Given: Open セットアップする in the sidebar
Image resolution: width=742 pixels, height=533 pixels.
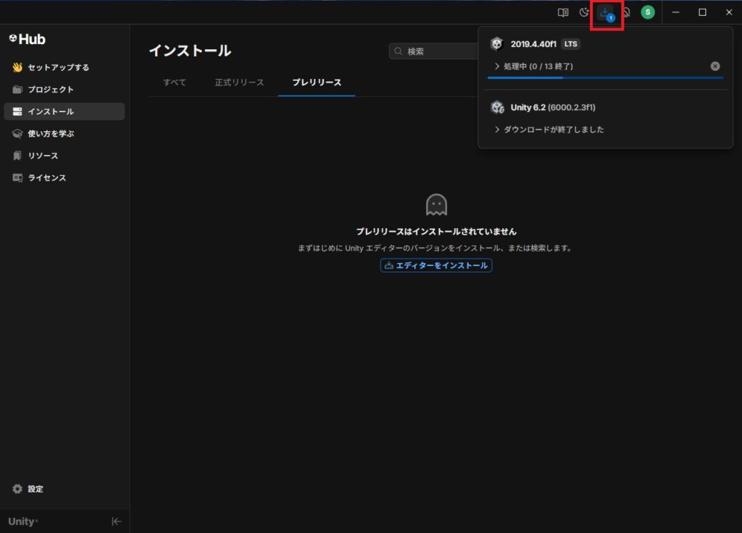Looking at the screenshot, I should tap(64, 67).
